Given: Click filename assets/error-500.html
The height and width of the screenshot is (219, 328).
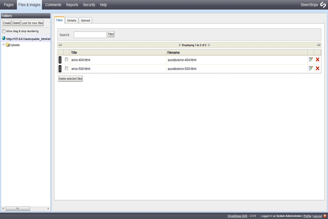Looking at the screenshot, I should coord(182,69).
